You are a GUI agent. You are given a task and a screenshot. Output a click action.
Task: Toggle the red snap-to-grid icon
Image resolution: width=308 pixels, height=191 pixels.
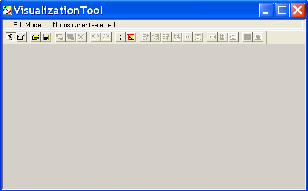tap(131, 37)
